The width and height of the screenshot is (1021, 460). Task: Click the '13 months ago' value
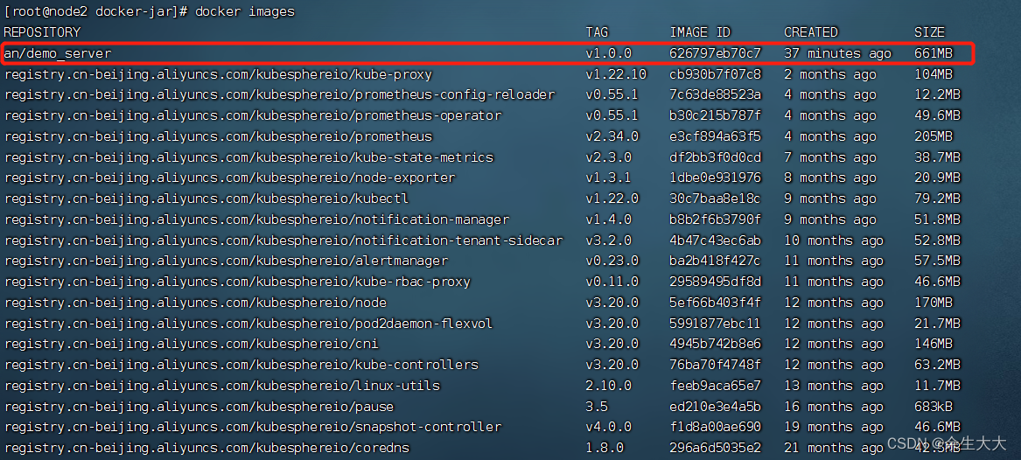pyautogui.click(x=834, y=385)
